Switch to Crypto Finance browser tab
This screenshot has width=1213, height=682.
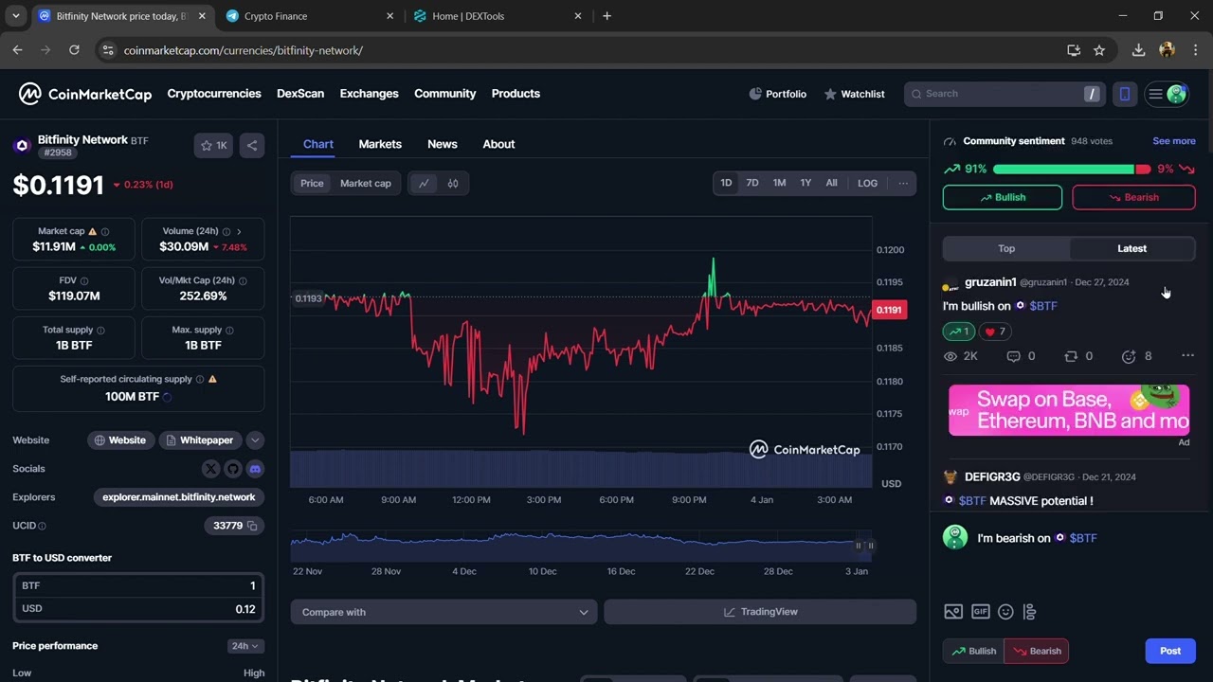(x=310, y=16)
